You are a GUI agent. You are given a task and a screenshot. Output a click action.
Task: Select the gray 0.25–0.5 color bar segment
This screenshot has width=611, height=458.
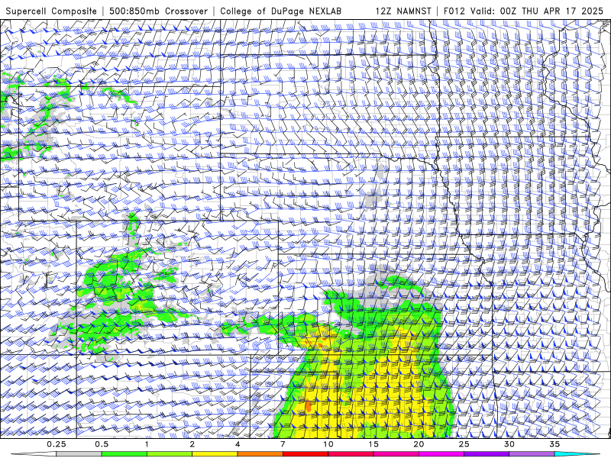[x=79, y=454]
